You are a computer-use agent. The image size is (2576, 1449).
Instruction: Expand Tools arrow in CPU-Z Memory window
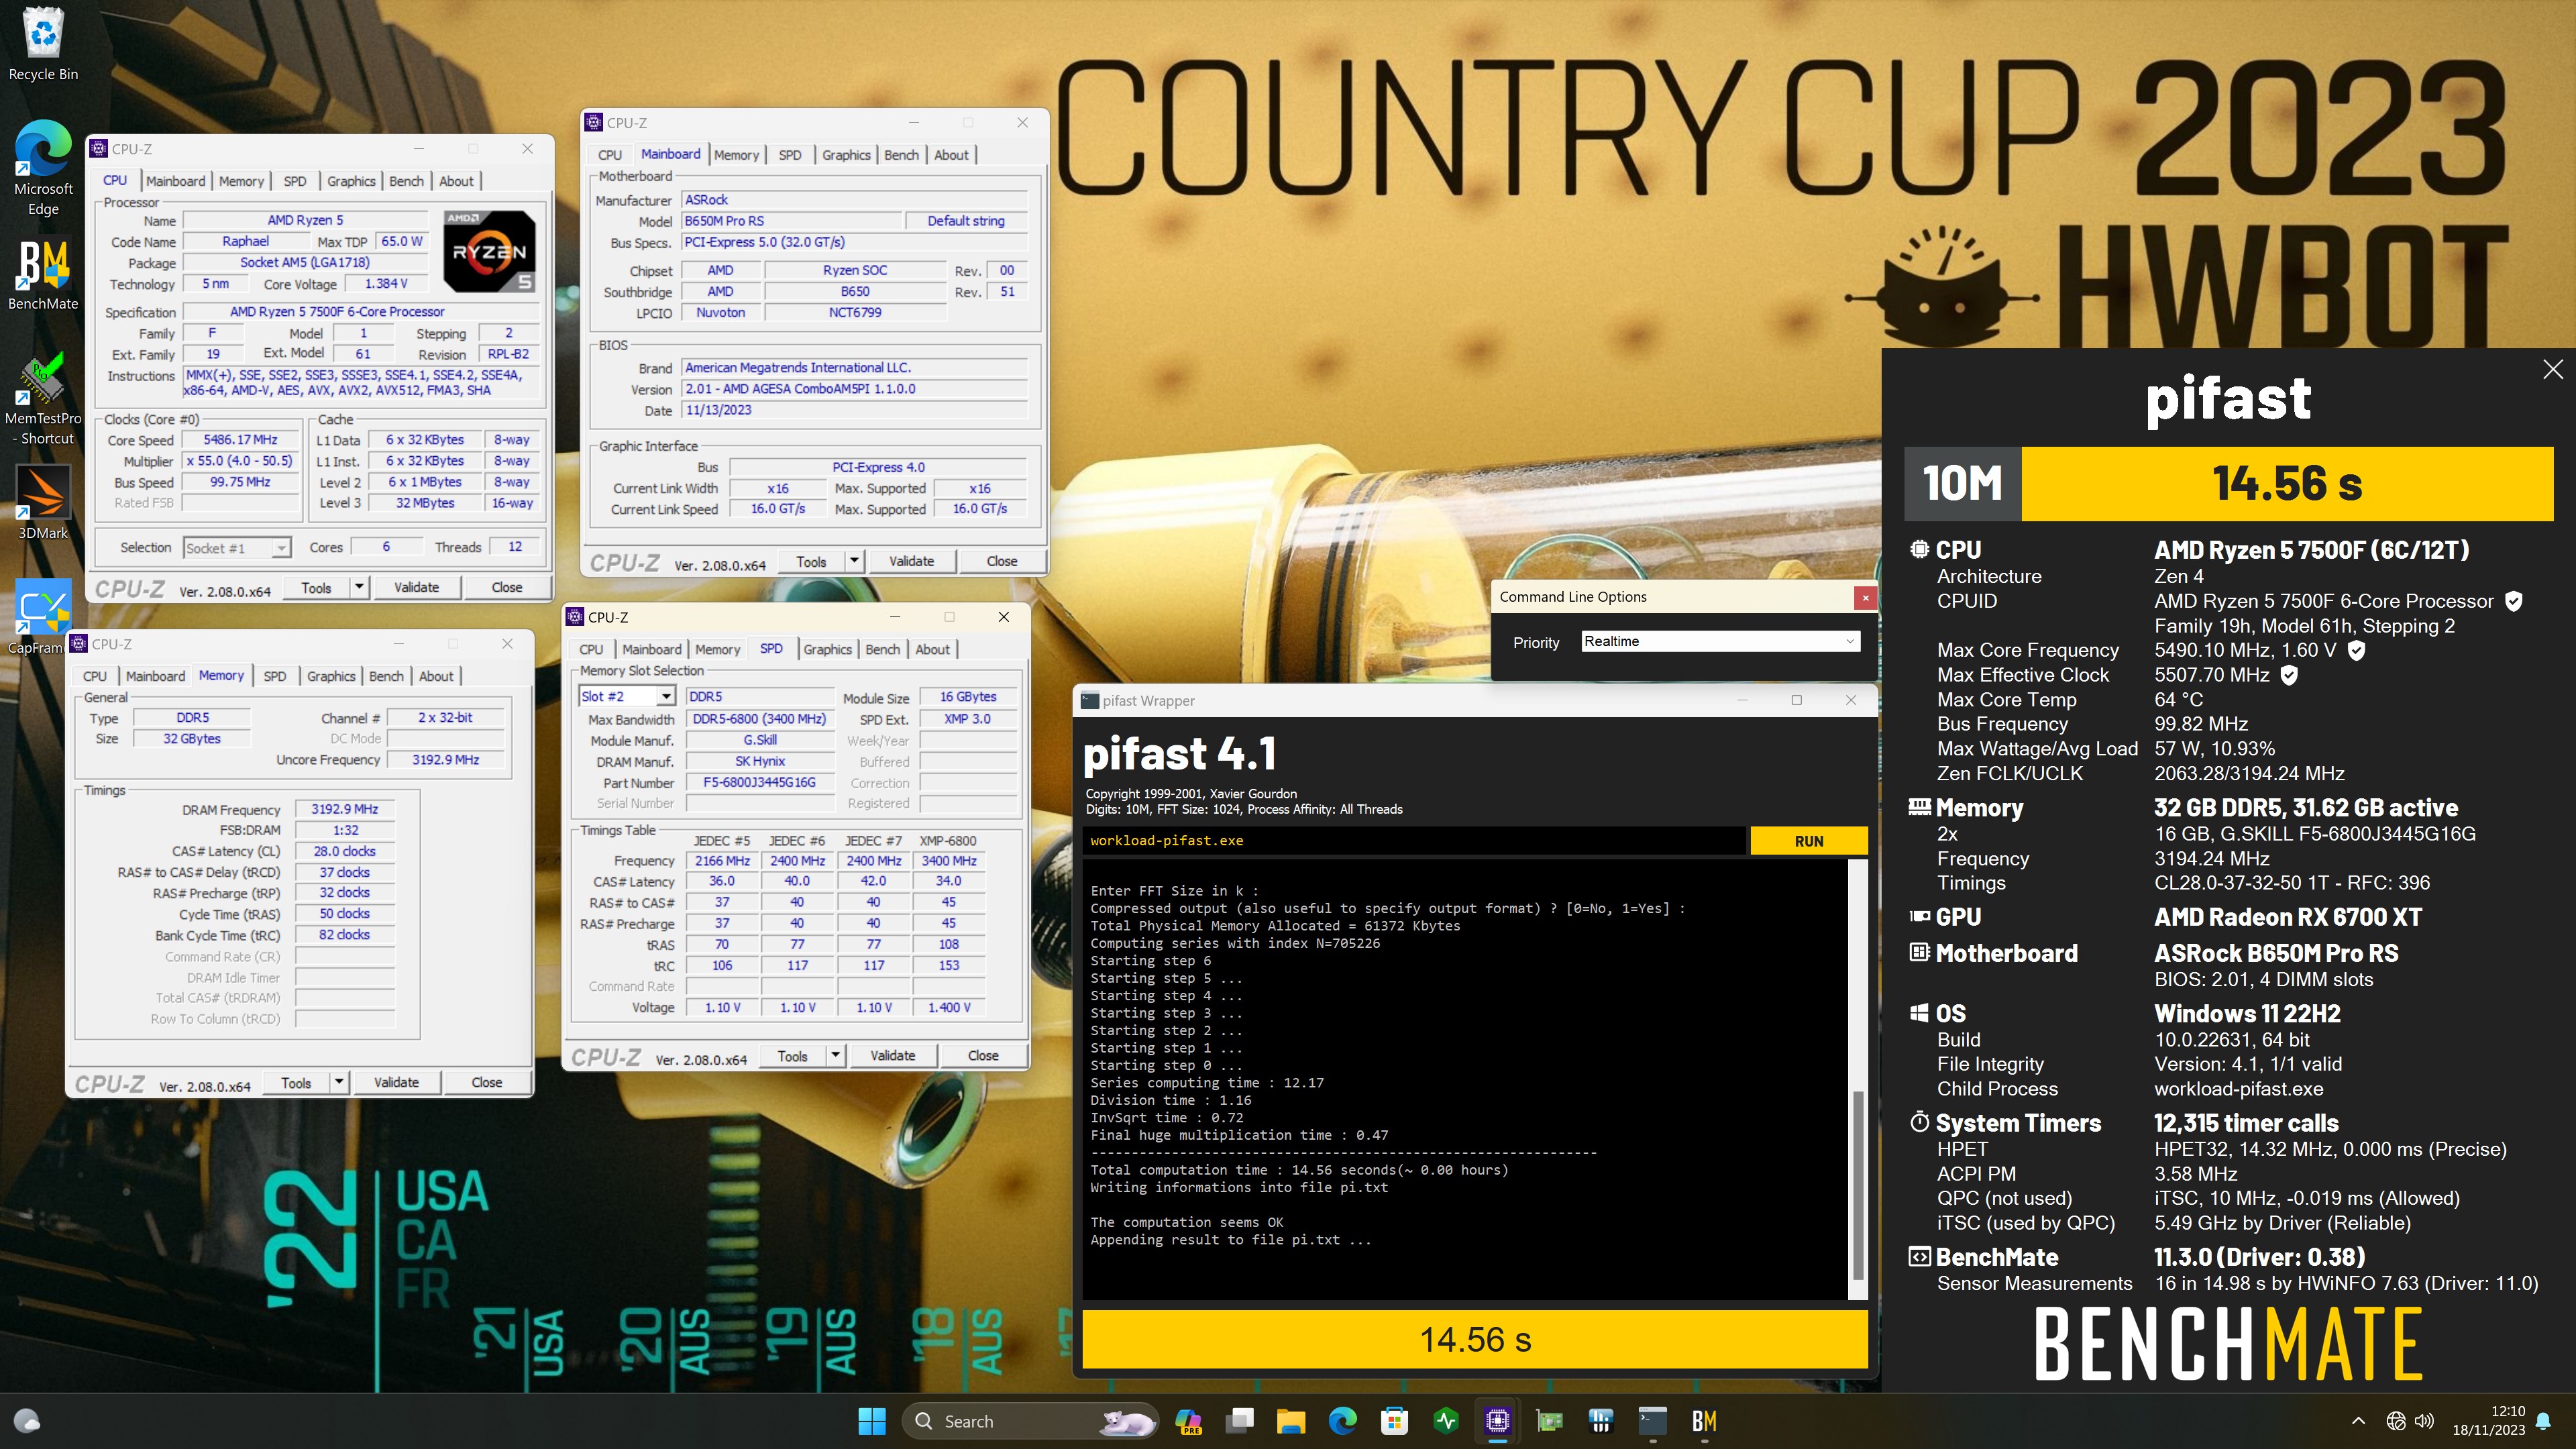[x=339, y=1082]
